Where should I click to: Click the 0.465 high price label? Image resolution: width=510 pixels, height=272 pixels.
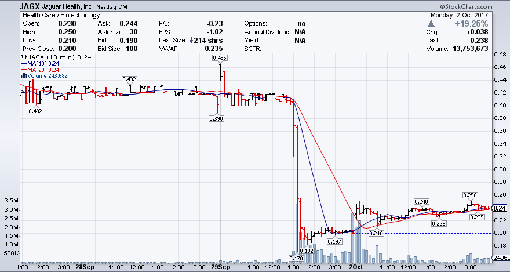click(220, 58)
